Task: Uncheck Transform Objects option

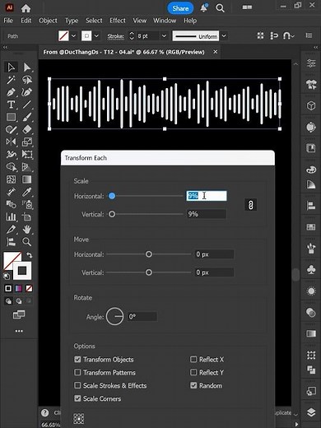Action: [x=77, y=359]
